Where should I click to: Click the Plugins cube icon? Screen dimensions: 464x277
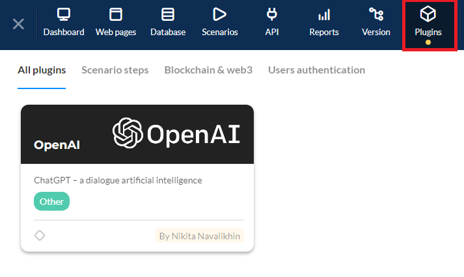tap(428, 14)
